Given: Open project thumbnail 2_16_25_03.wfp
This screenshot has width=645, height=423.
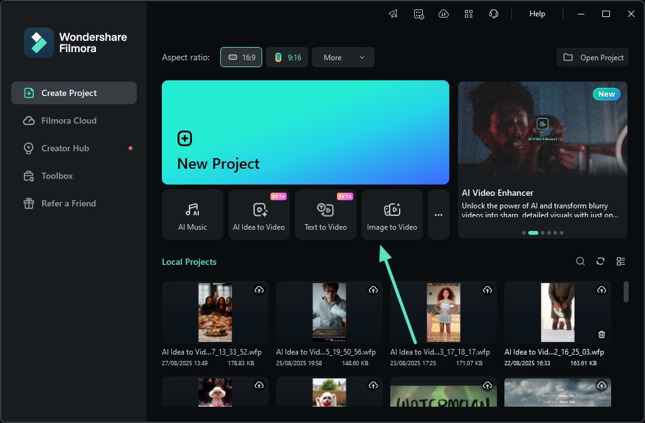Looking at the screenshot, I should point(558,313).
